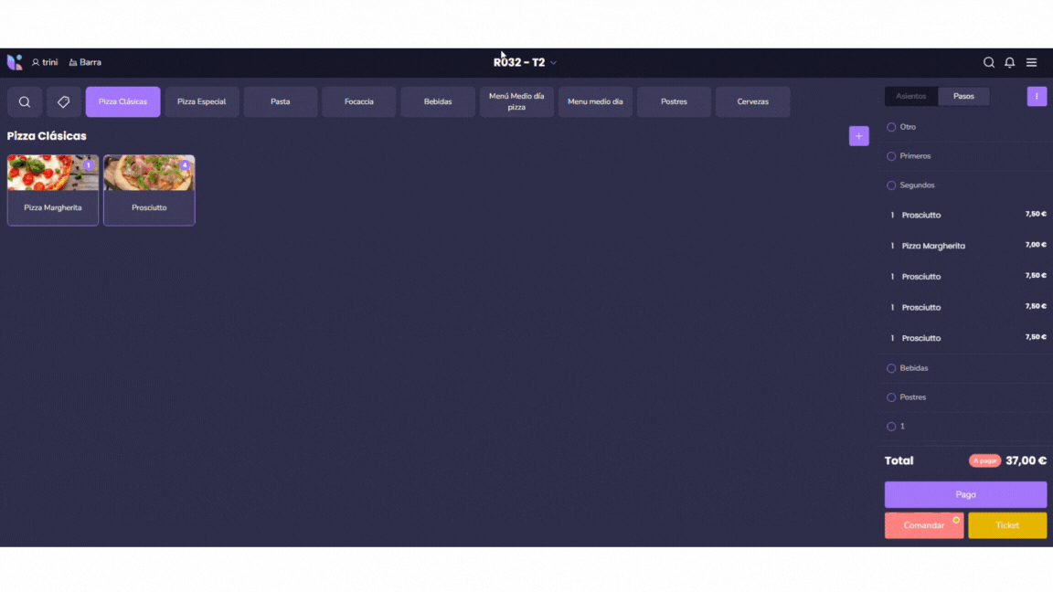1053x592 pixels.
Task: Open the Barra location selector
Action: pyautogui.click(x=85, y=63)
